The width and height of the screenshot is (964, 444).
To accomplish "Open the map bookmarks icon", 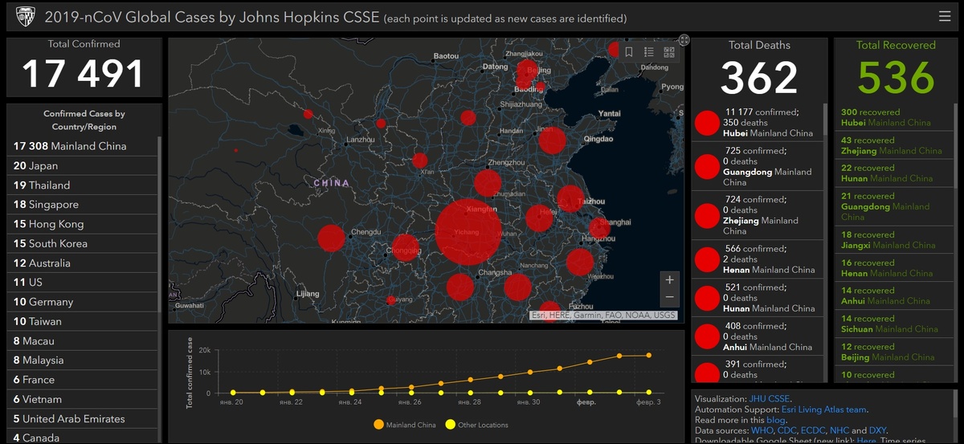I will [629, 52].
